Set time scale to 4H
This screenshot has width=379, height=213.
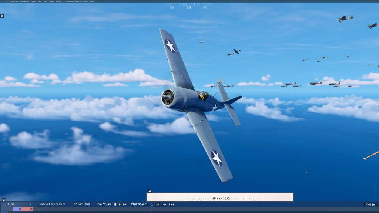tap(164, 204)
